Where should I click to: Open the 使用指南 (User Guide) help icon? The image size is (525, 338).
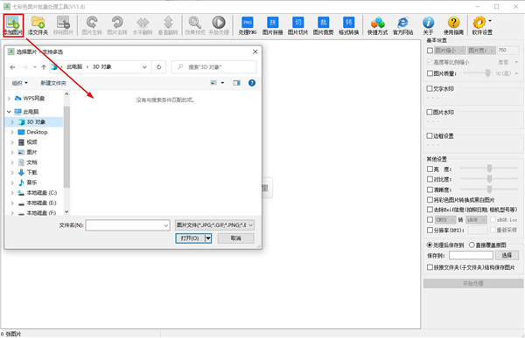click(x=453, y=25)
